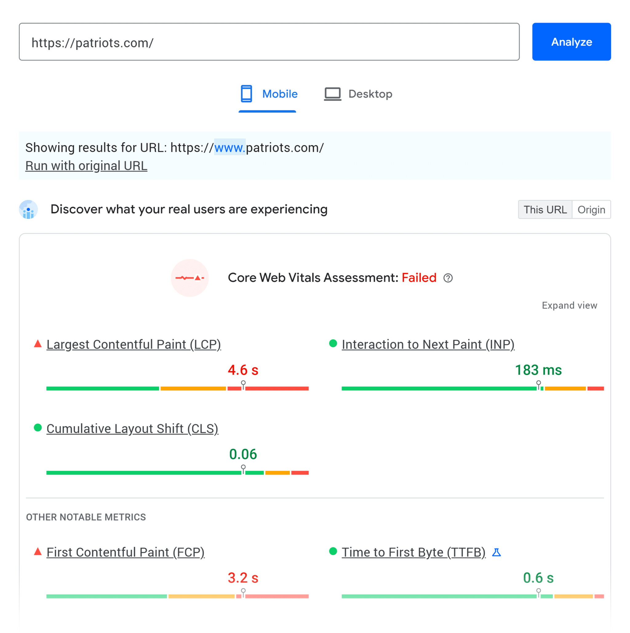This screenshot has height=633, width=630.
Task: Click the TTFB distribution bar
Action: [x=473, y=596]
